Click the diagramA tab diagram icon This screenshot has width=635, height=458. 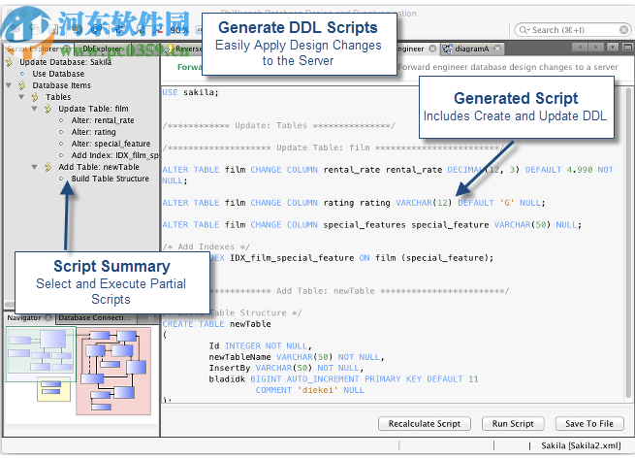coord(447,49)
